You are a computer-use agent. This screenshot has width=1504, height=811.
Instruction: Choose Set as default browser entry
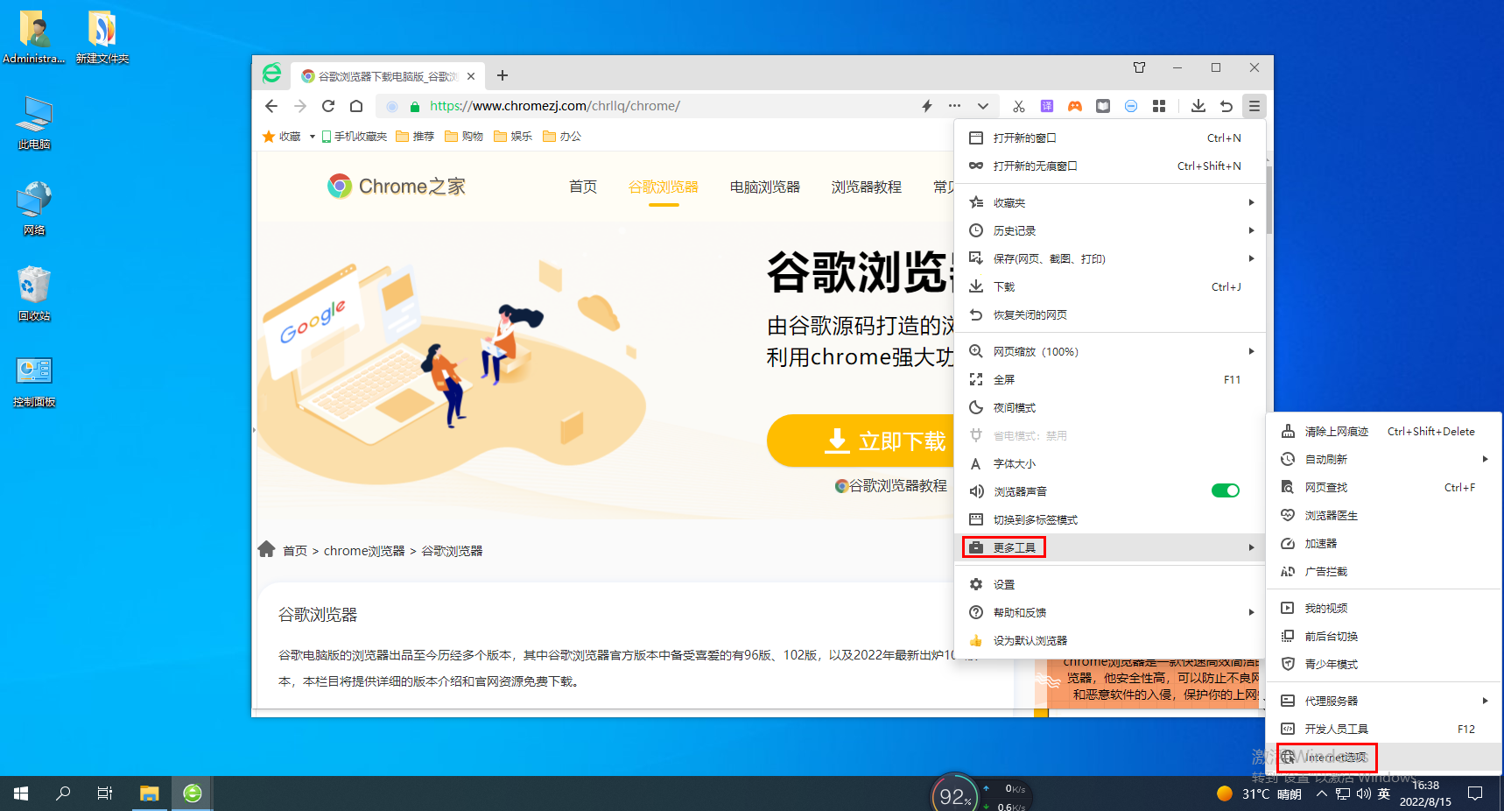[1109, 640]
